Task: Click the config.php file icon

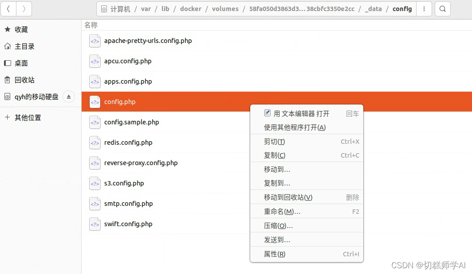Action: (95, 102)
